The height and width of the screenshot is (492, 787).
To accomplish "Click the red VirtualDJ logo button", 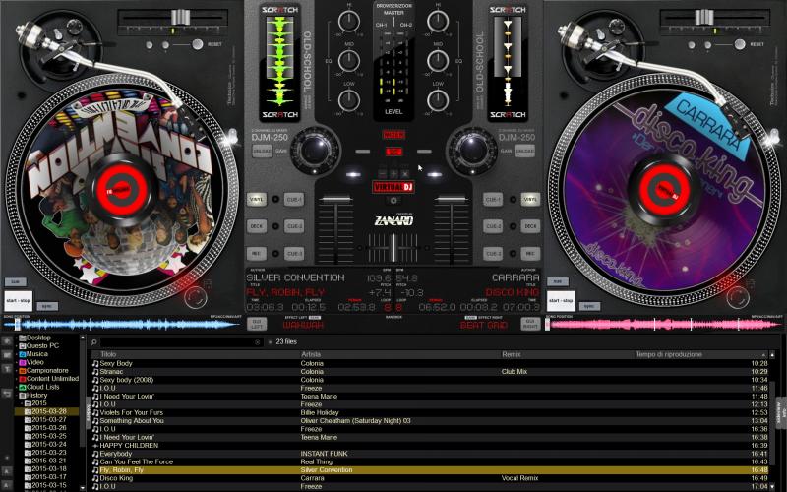I will click(393, 187).
